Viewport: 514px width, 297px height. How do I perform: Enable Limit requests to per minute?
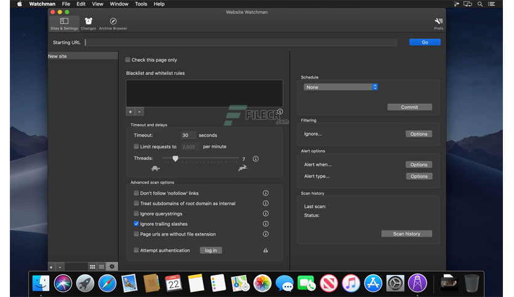(x=136, y=146)
